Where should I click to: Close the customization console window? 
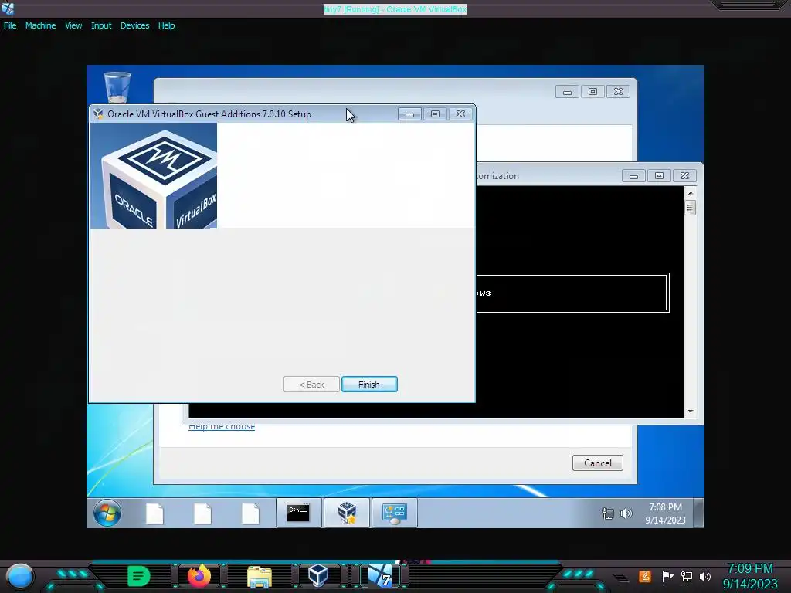click(684, 175)
